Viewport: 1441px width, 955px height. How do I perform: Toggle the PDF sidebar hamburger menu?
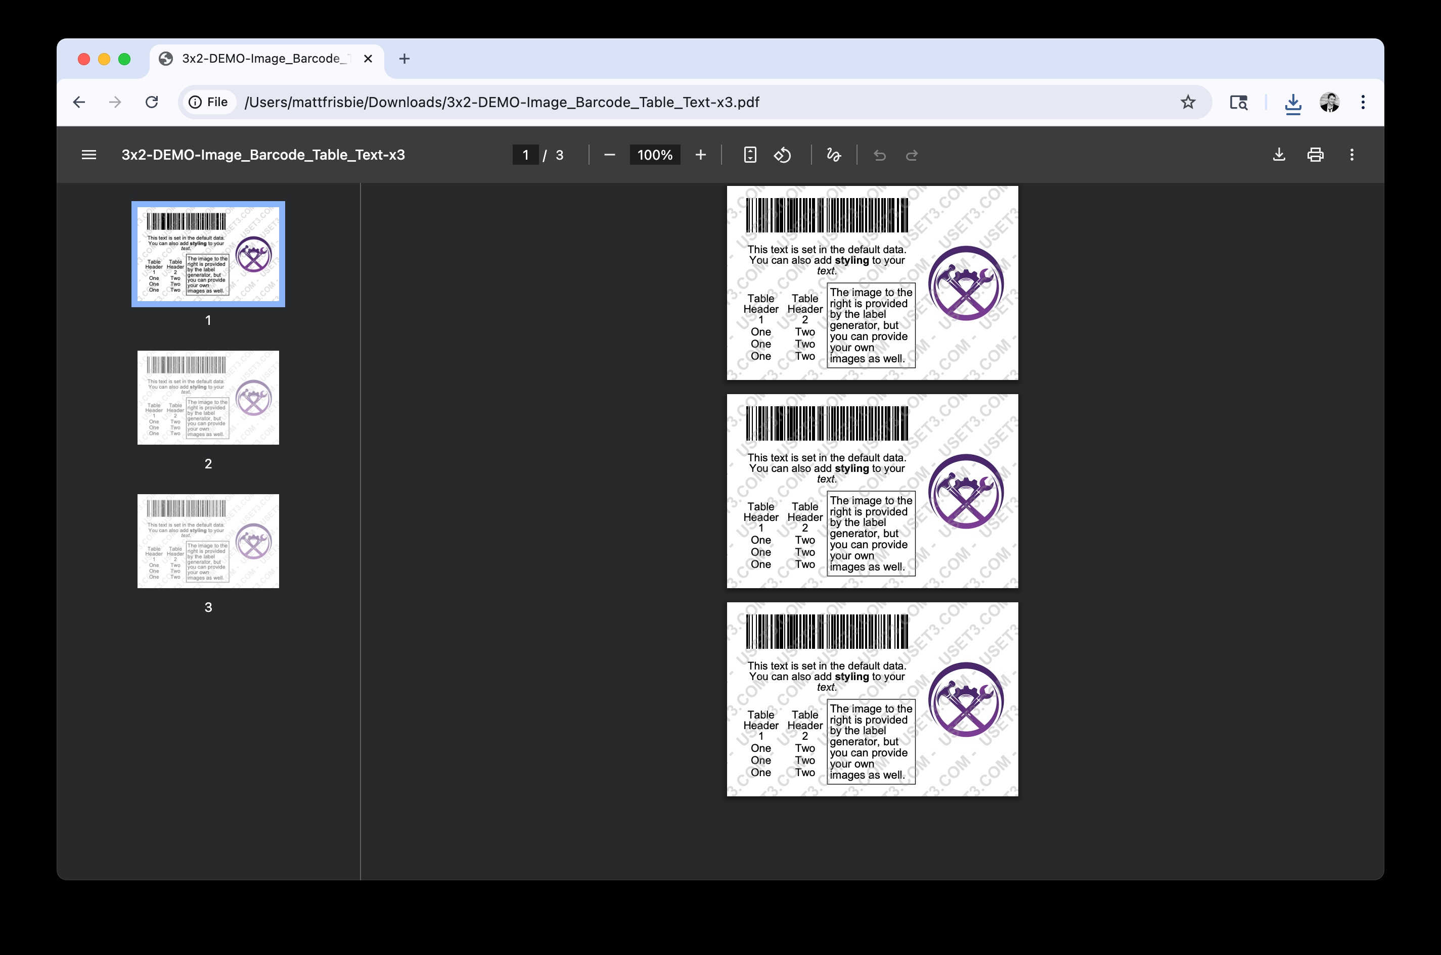[89, 155]
